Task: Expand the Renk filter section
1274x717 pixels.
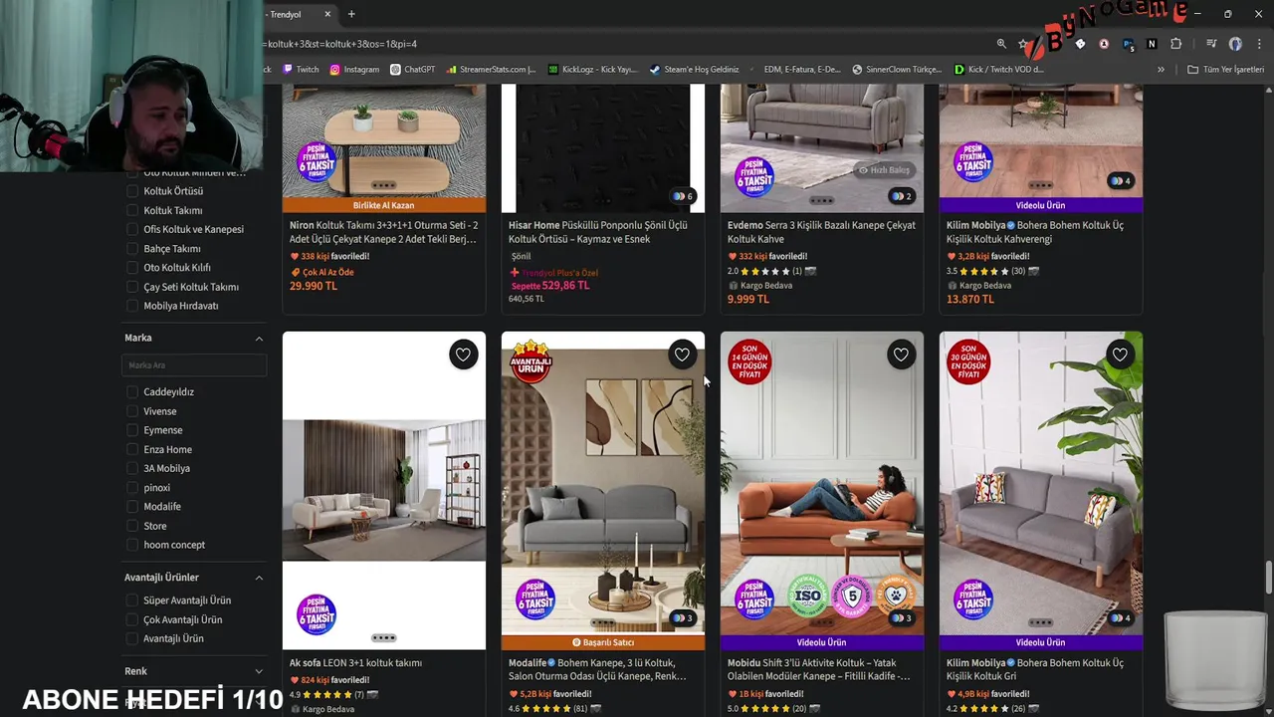Action: [x=259, y=671]
